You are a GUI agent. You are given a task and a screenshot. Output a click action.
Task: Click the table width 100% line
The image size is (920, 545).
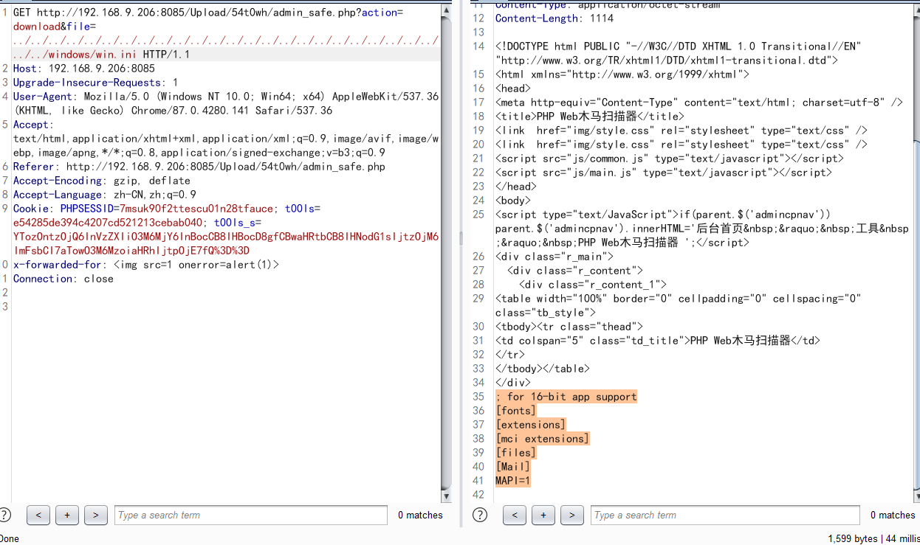(679, 305)
